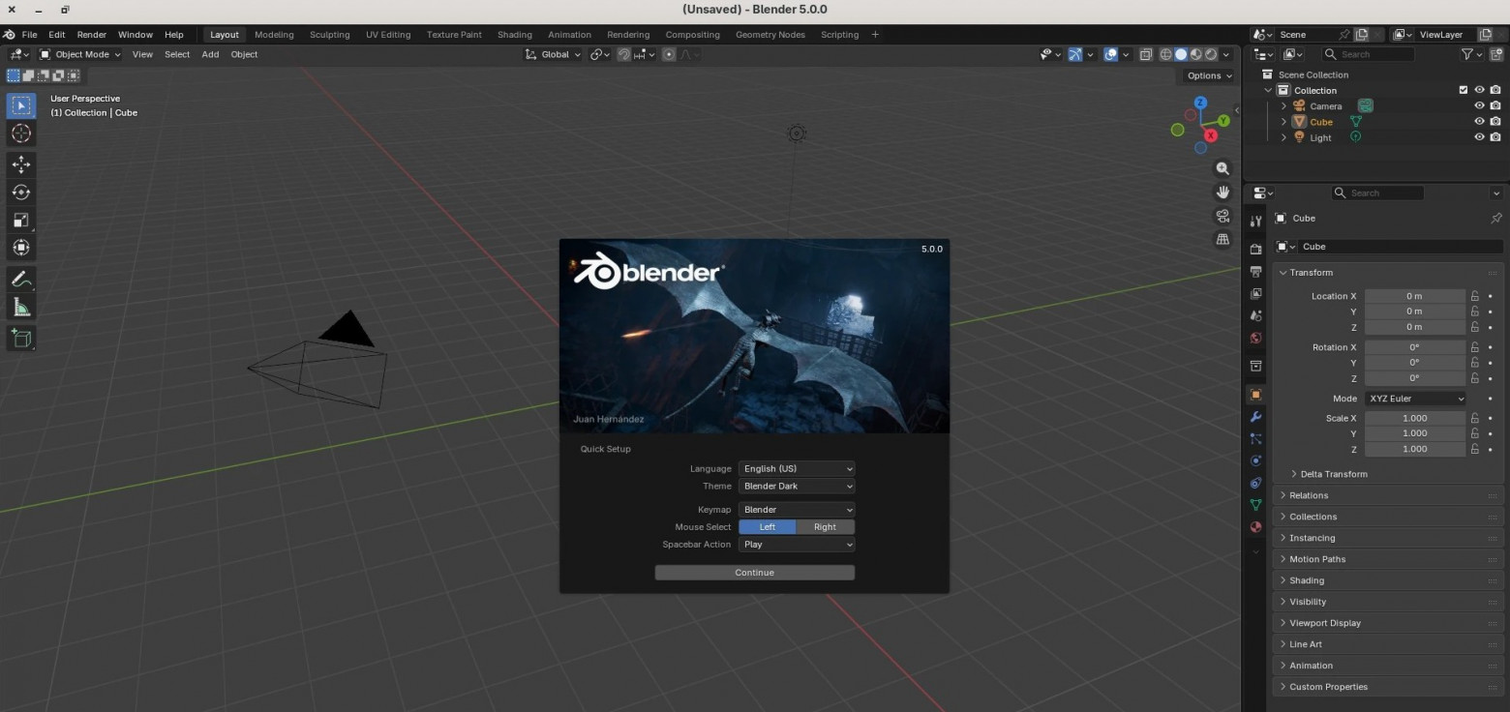Viewport: 1510px width, 712px height.
Task: Click the zoom magnifier viewport icon
Action: coord(1223,168)
